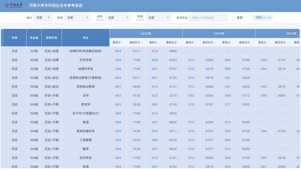Screen dimensions: 301x170
Task: Click the 585 score in 英语 row
Action: tap(228, 166)
